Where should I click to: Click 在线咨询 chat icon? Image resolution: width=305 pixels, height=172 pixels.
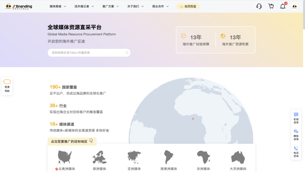(296, 115)
